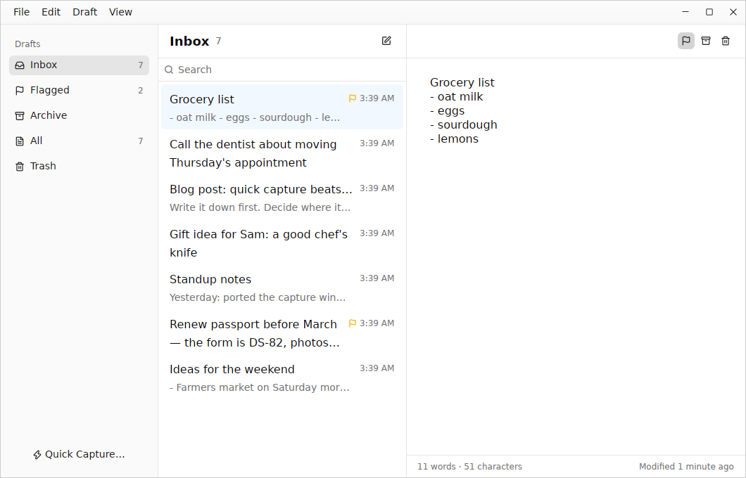Archive the current draft using the toolbar icon

(706, 41)
